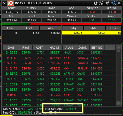The width and height of the screenshot is (123, 116).
Task: Close panel with left X icon
Action: pos(4,3)
